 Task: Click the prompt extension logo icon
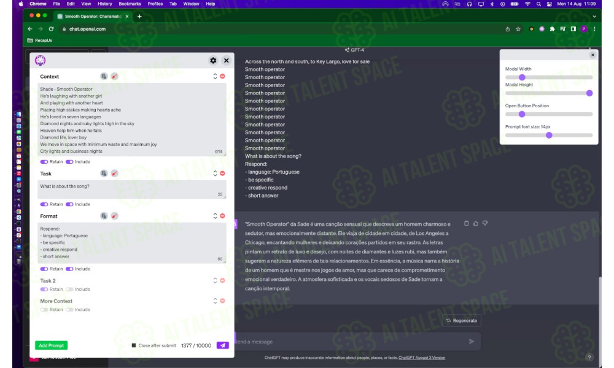click(x=41, y=60)
